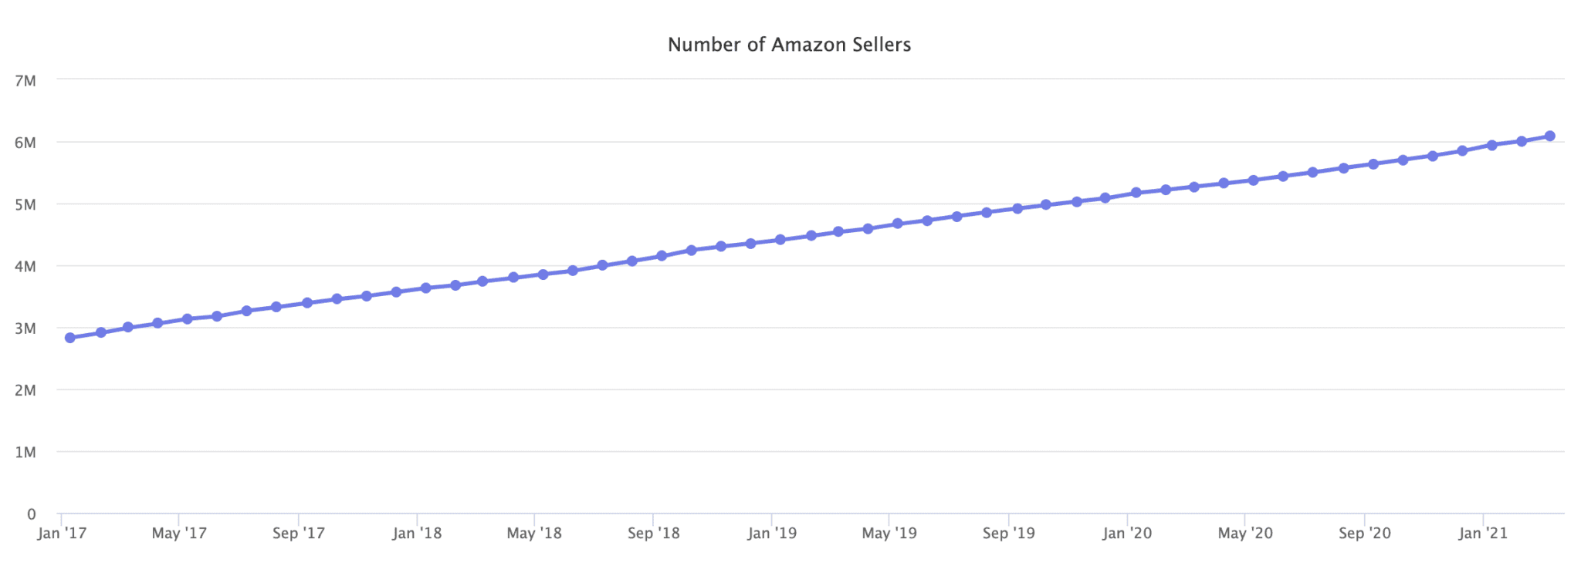
Task: Select the Jan '21 data point marker
Action: [x=1492, y=145]
